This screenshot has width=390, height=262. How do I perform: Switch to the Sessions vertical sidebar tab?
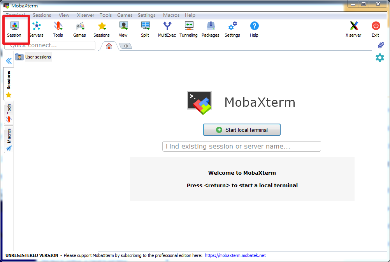pos(9,84)
